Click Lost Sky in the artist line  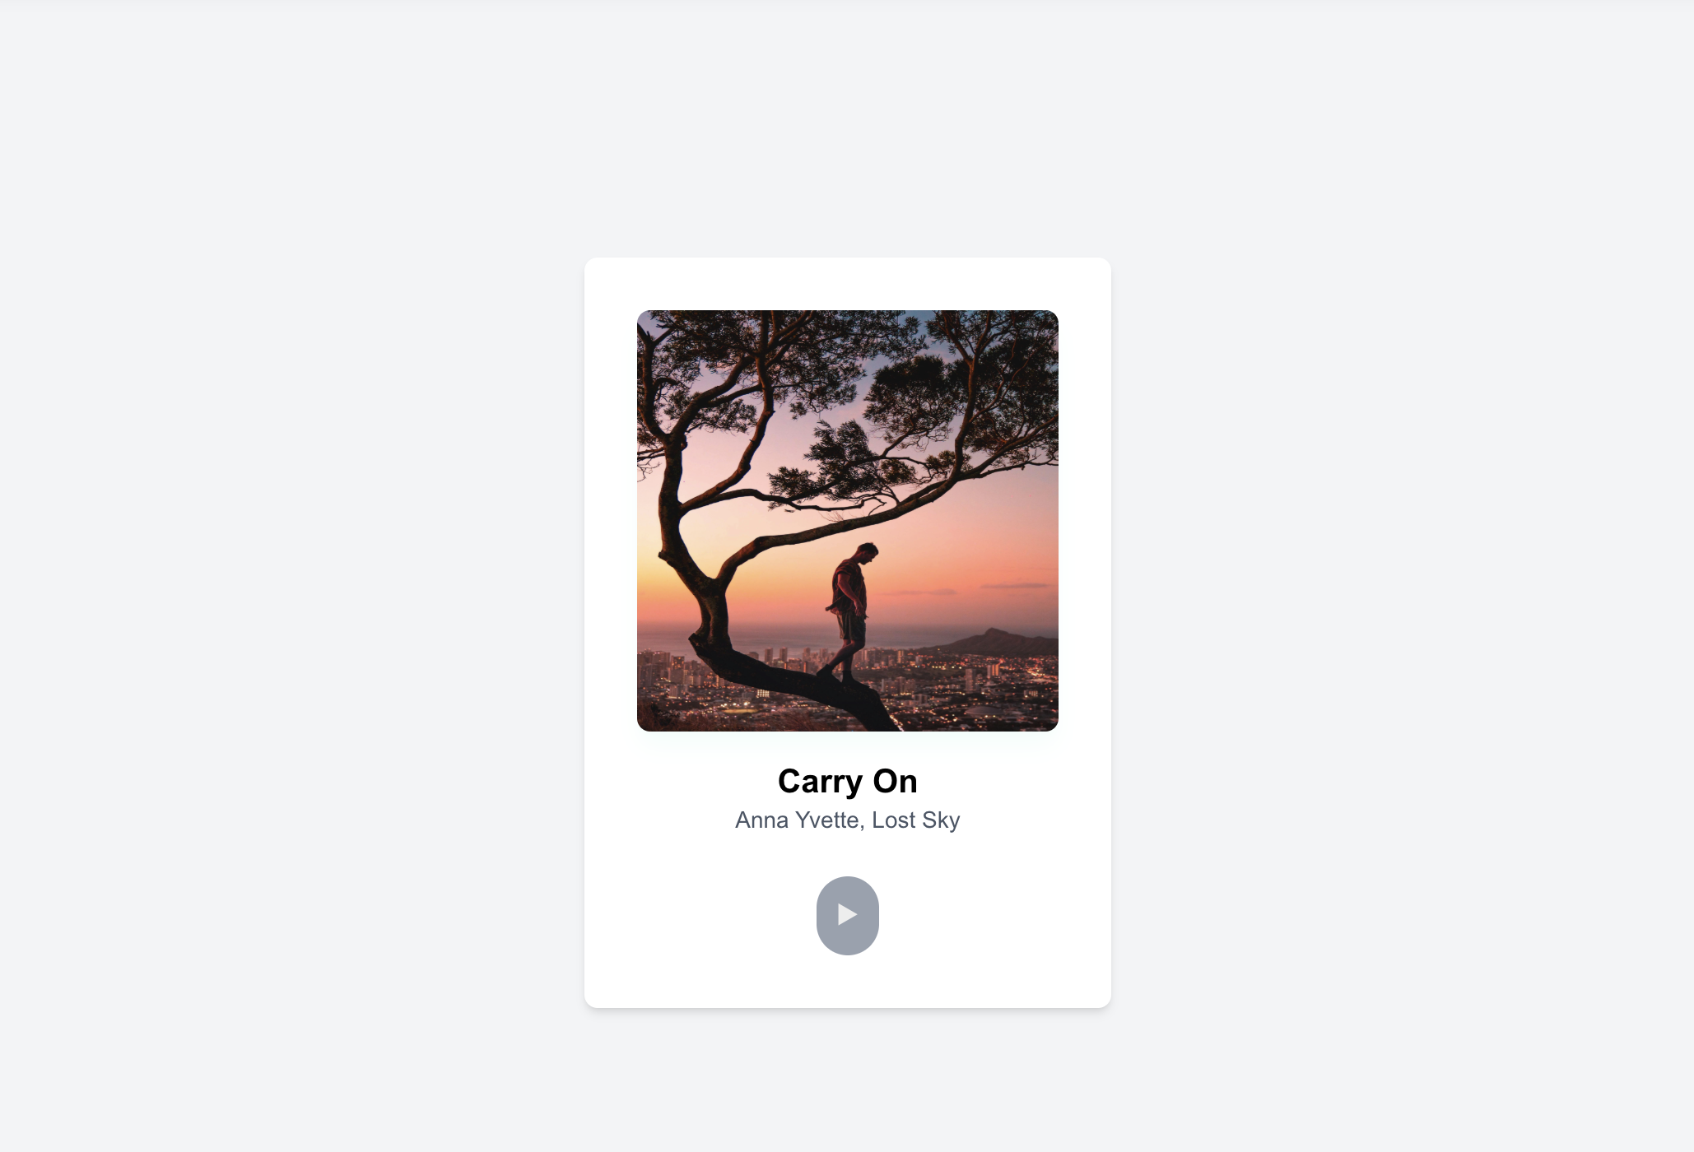(x=916, y=820)
